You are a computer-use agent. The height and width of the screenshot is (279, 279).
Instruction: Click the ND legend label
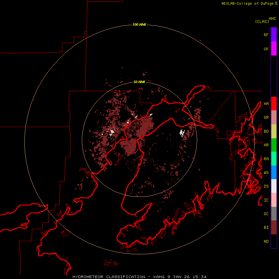266,241
